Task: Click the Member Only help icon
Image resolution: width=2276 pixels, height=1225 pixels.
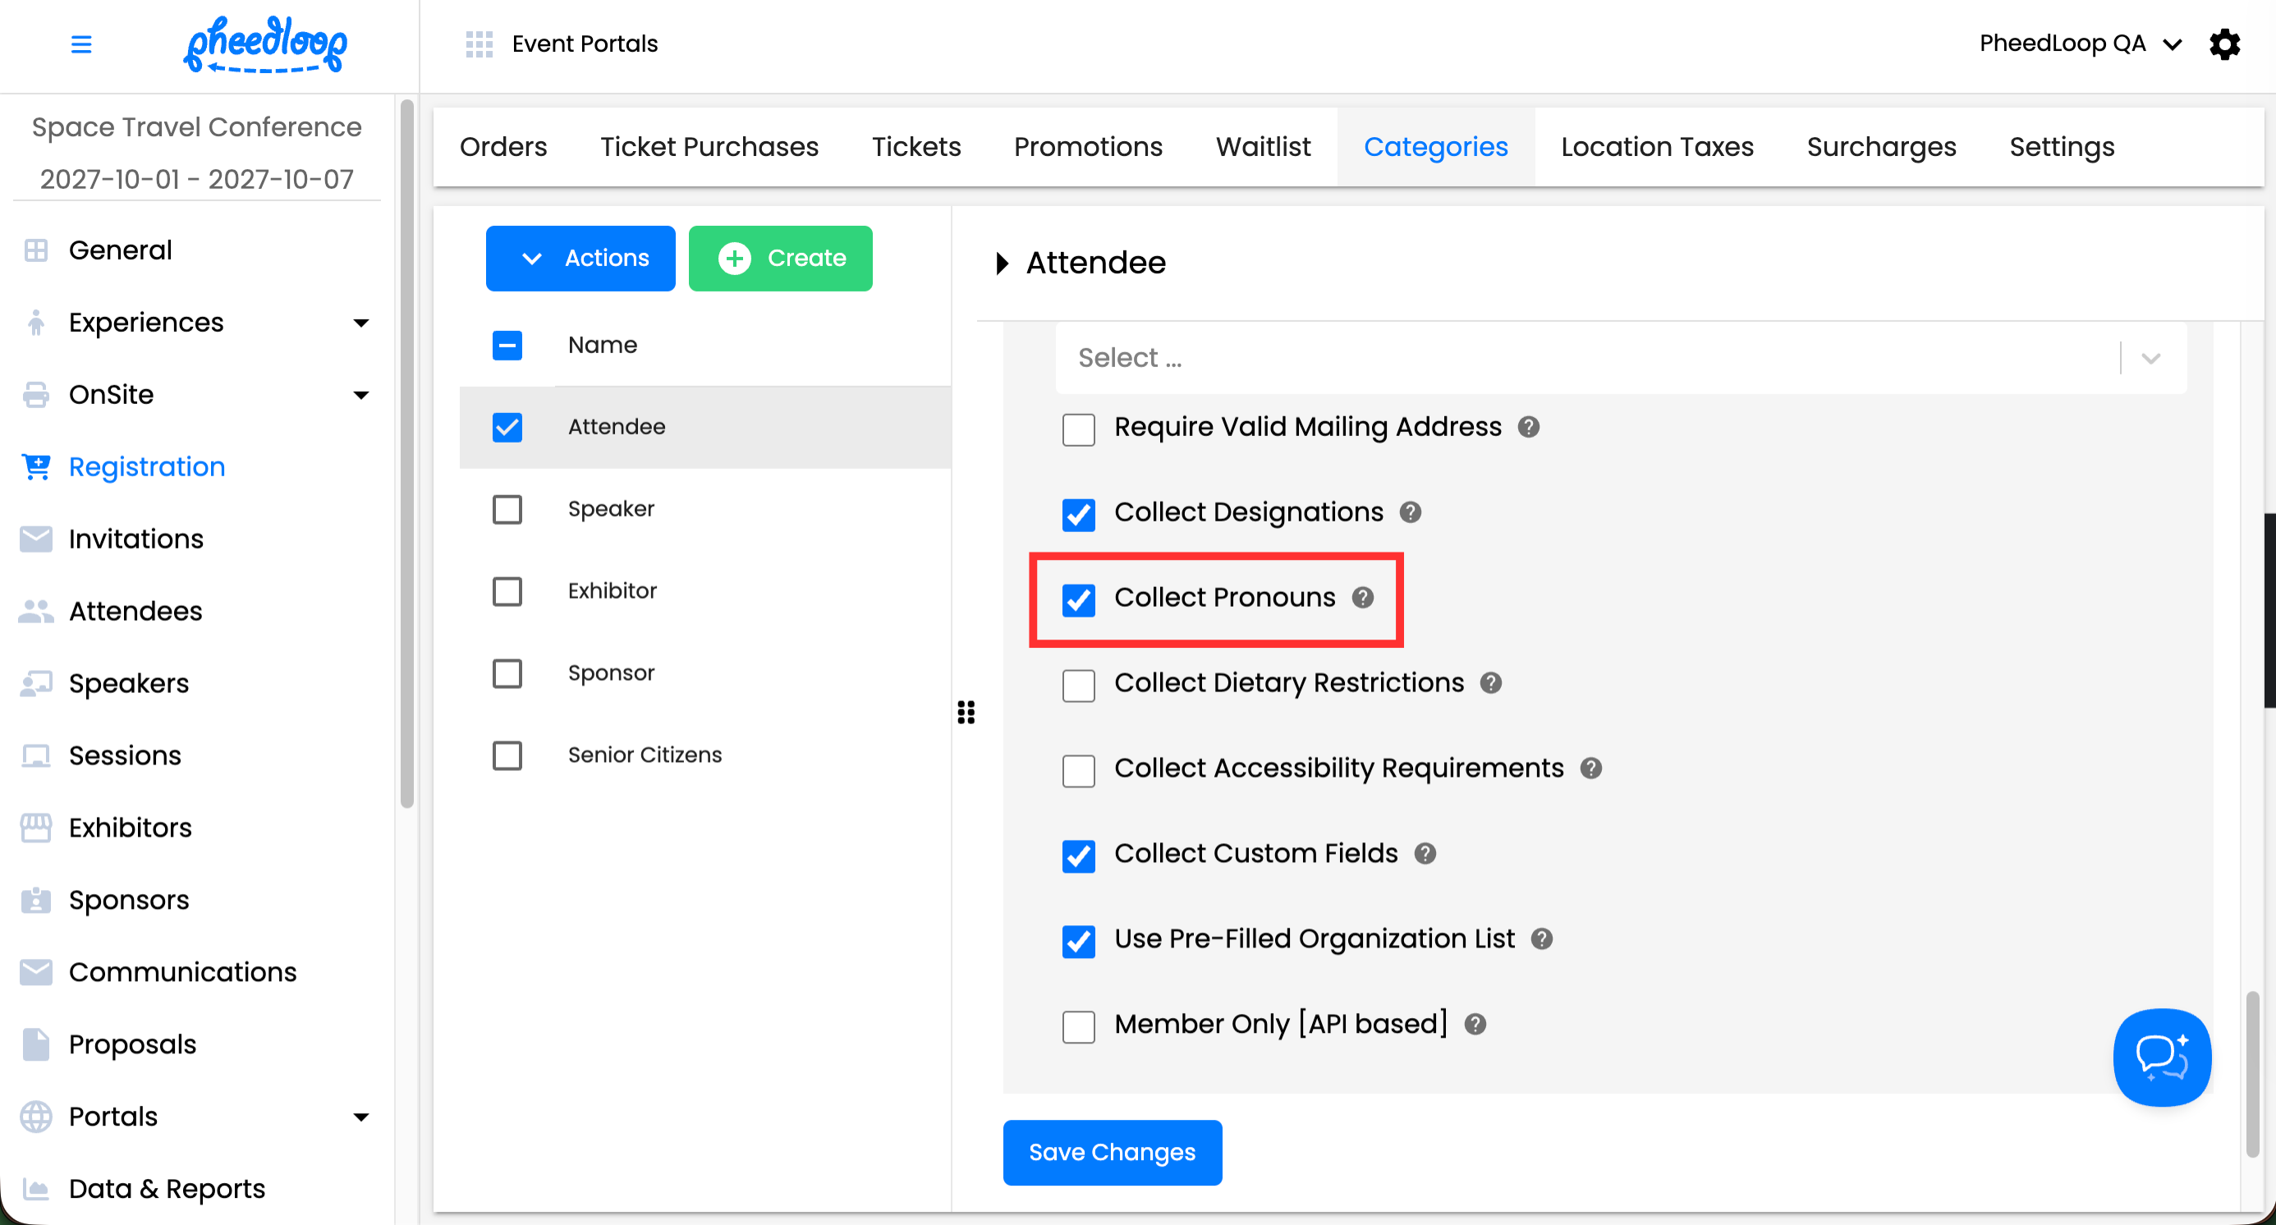Action: (1475, 1025)
